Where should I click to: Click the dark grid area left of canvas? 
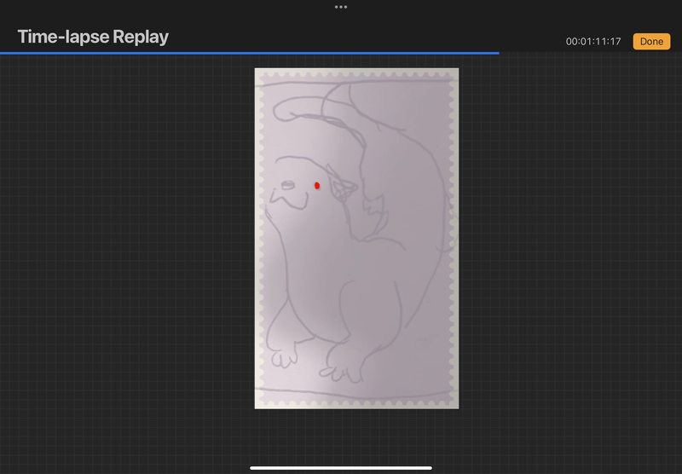128,256
